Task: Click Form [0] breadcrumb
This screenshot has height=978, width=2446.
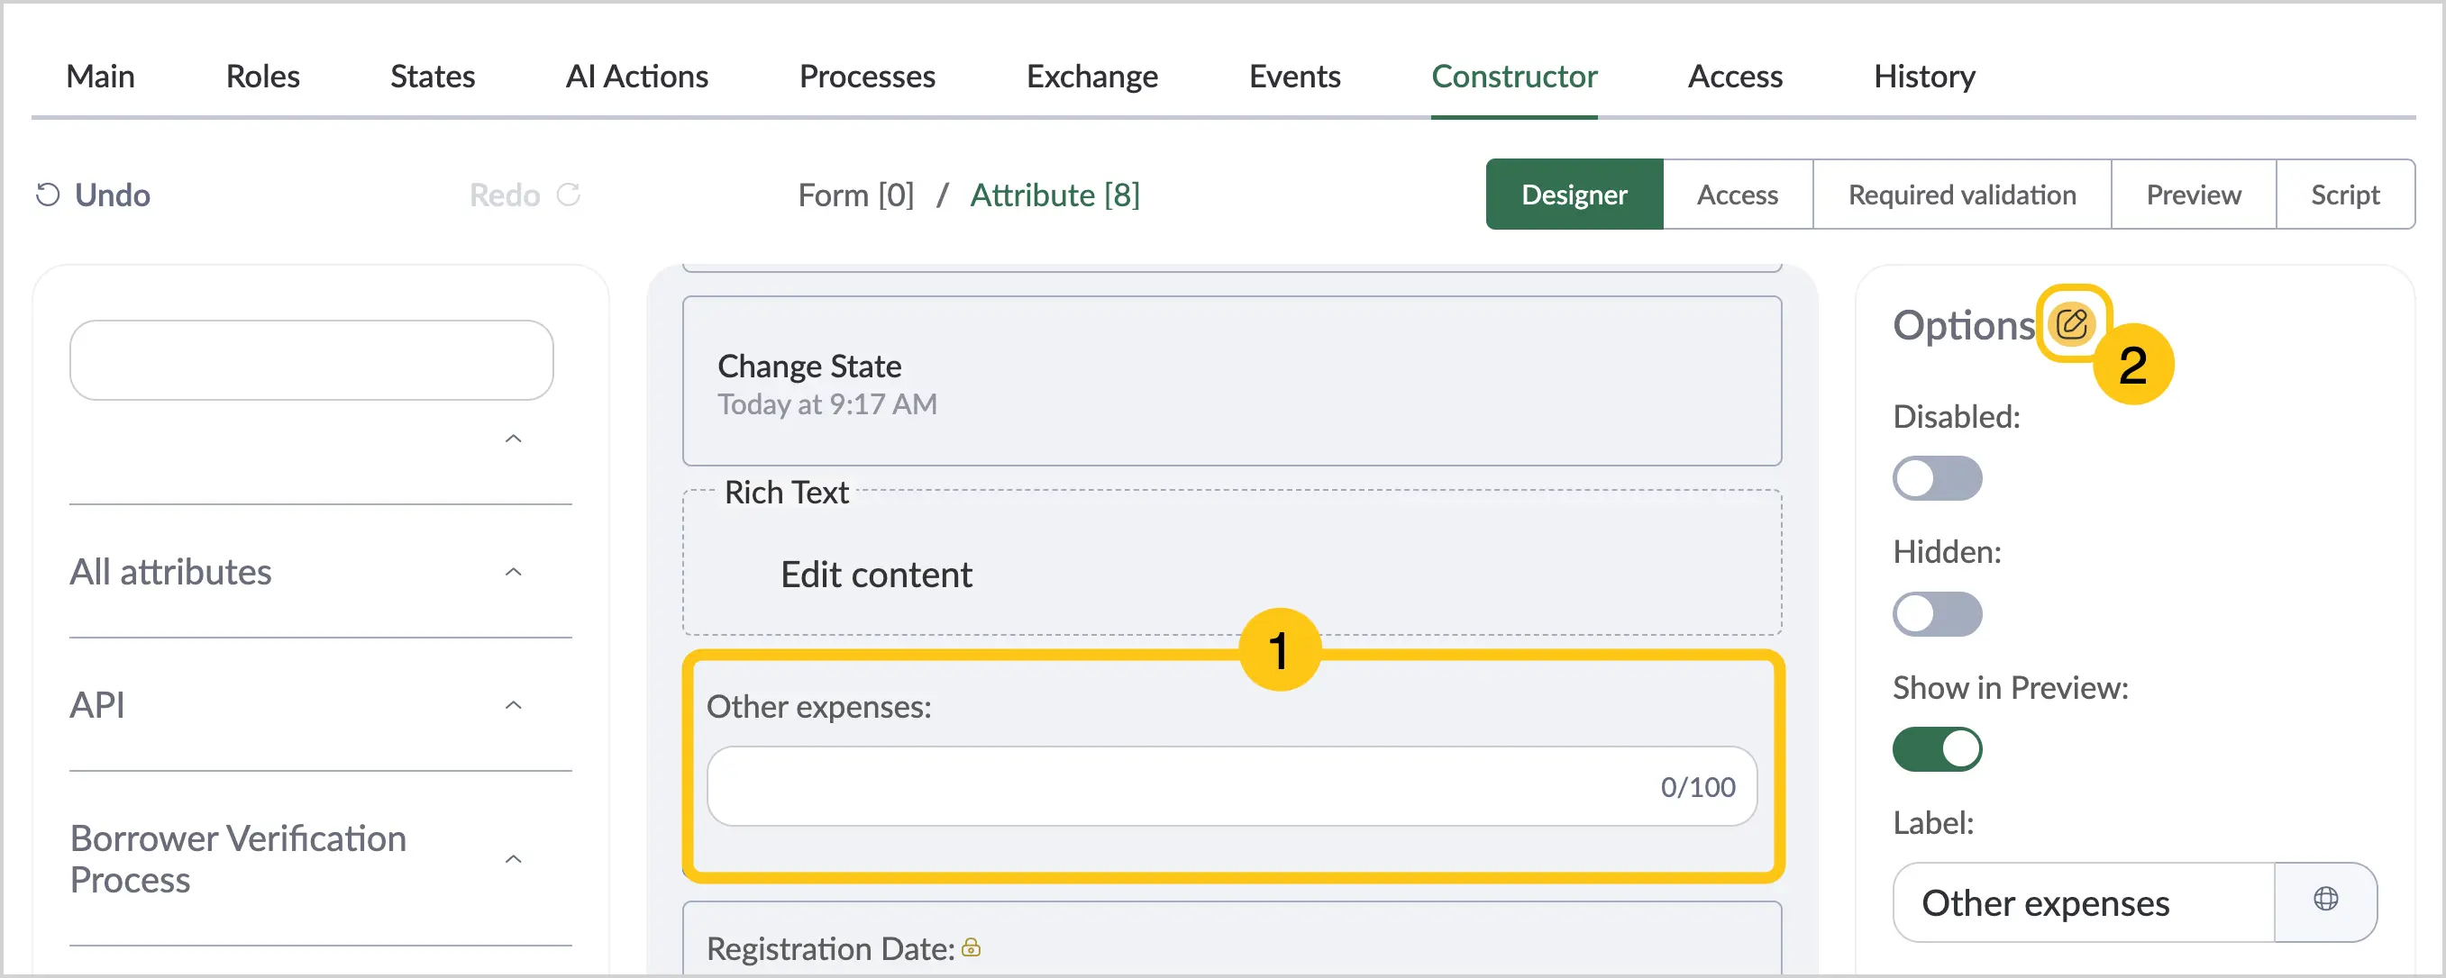Action: click(x=856, y=195)
